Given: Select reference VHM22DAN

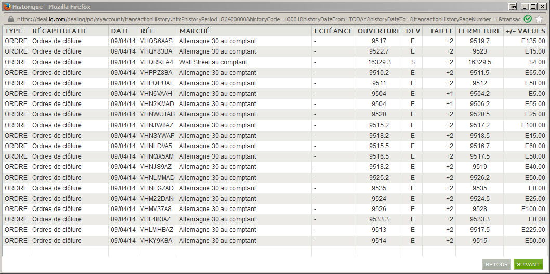Looking at the screenshot, I should (157, 199).
